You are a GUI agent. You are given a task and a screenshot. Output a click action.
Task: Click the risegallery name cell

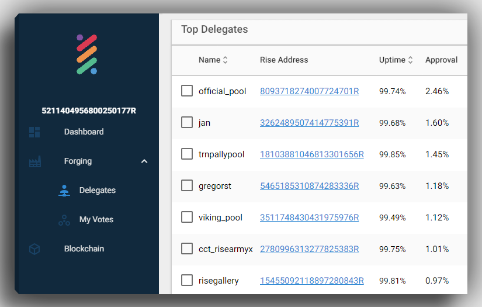coord(219,281)
